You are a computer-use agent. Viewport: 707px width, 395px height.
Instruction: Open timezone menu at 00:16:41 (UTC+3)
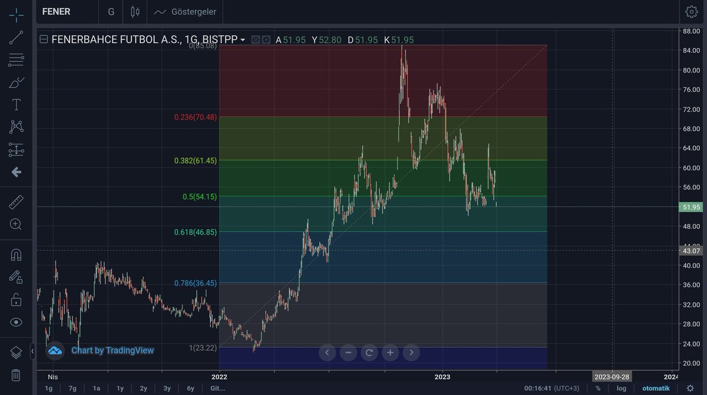click(x=552, y=389)
